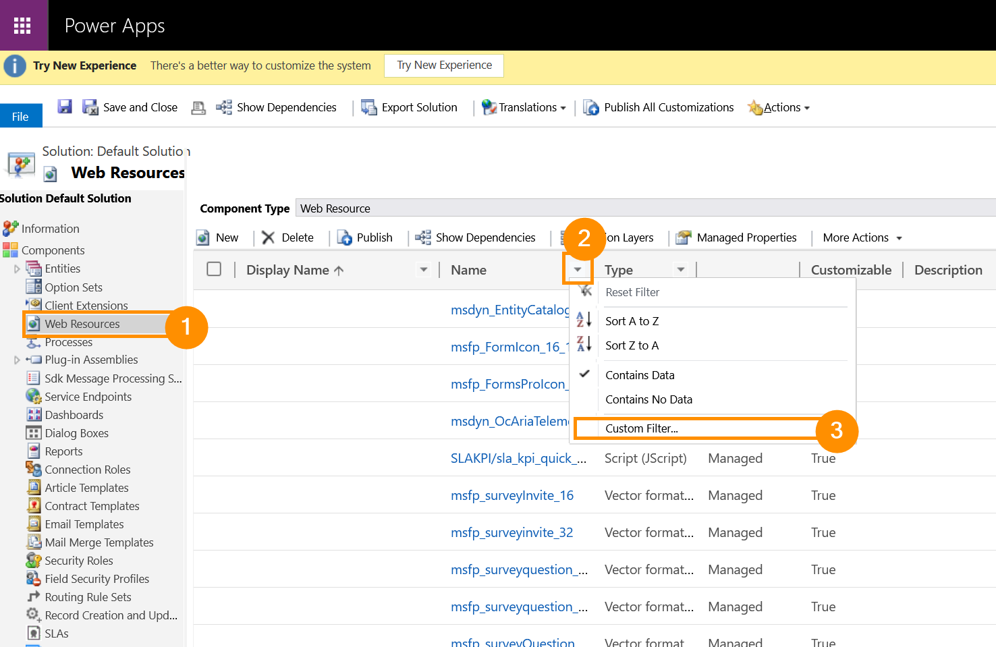Image resolution: width=996 pixels, height=647 pixels.
Task: Click the Save disk icon in toolbar
Action: click(x=65, y=107)
